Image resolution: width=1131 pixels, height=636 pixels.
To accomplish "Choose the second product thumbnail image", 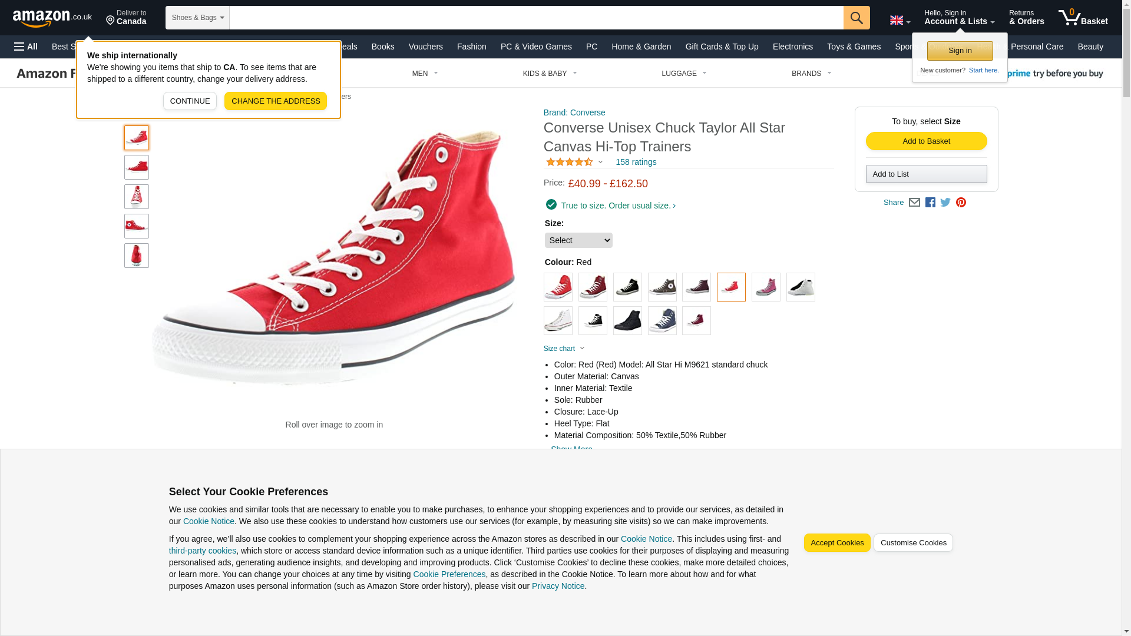I will click(x=137, y=167).
